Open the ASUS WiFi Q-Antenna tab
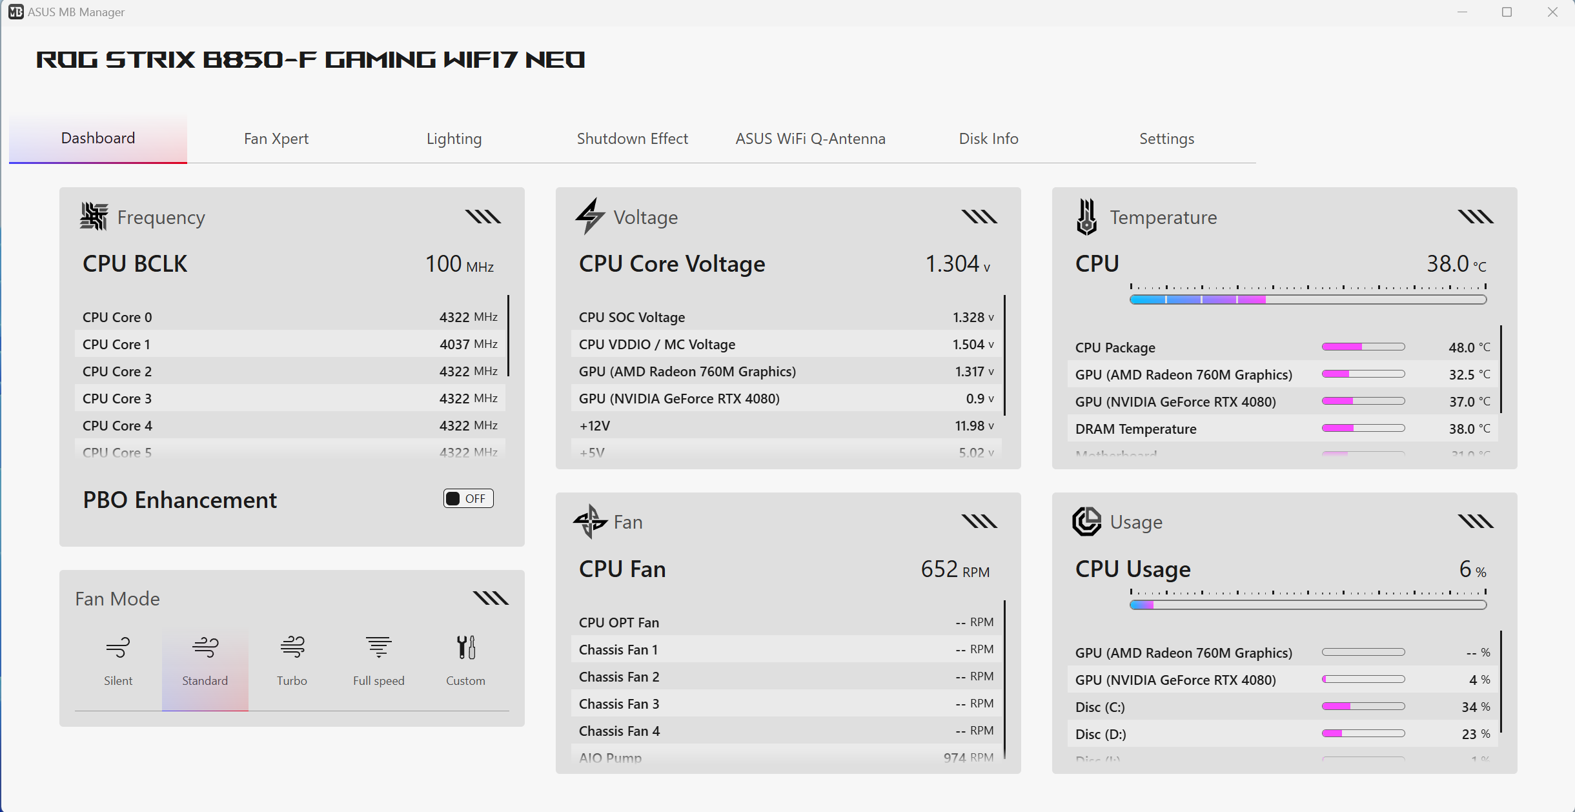This screenshot has height=812, width=1575. click(811, 139)
